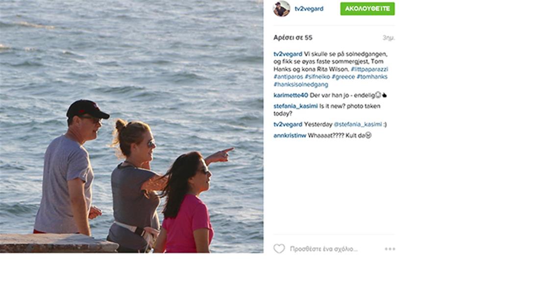Open the #littpaparazzi hashtag

[x=369, y=69]
